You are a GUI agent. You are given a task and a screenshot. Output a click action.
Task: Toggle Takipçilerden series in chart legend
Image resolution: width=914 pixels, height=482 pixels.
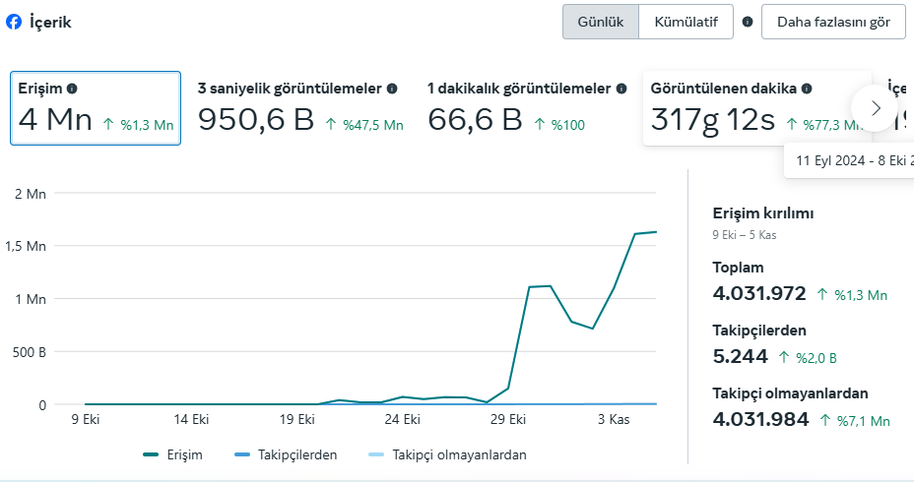(286, 454)
